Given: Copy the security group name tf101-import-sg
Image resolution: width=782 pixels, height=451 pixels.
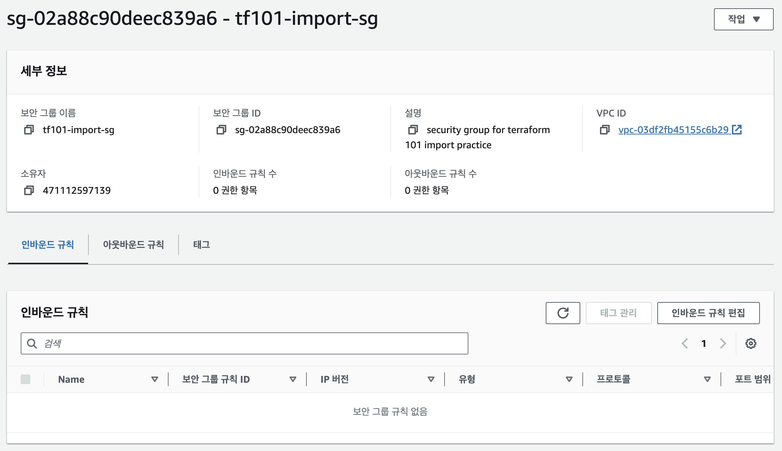Looking at the screenshot, I should point(29,130).
